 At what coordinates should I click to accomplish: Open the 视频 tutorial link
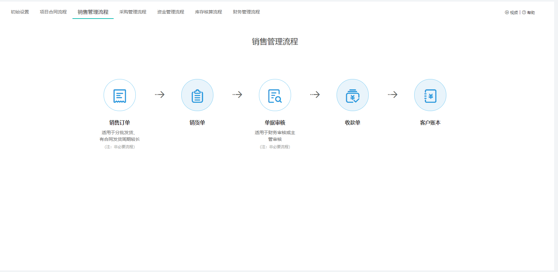[511, 12]
